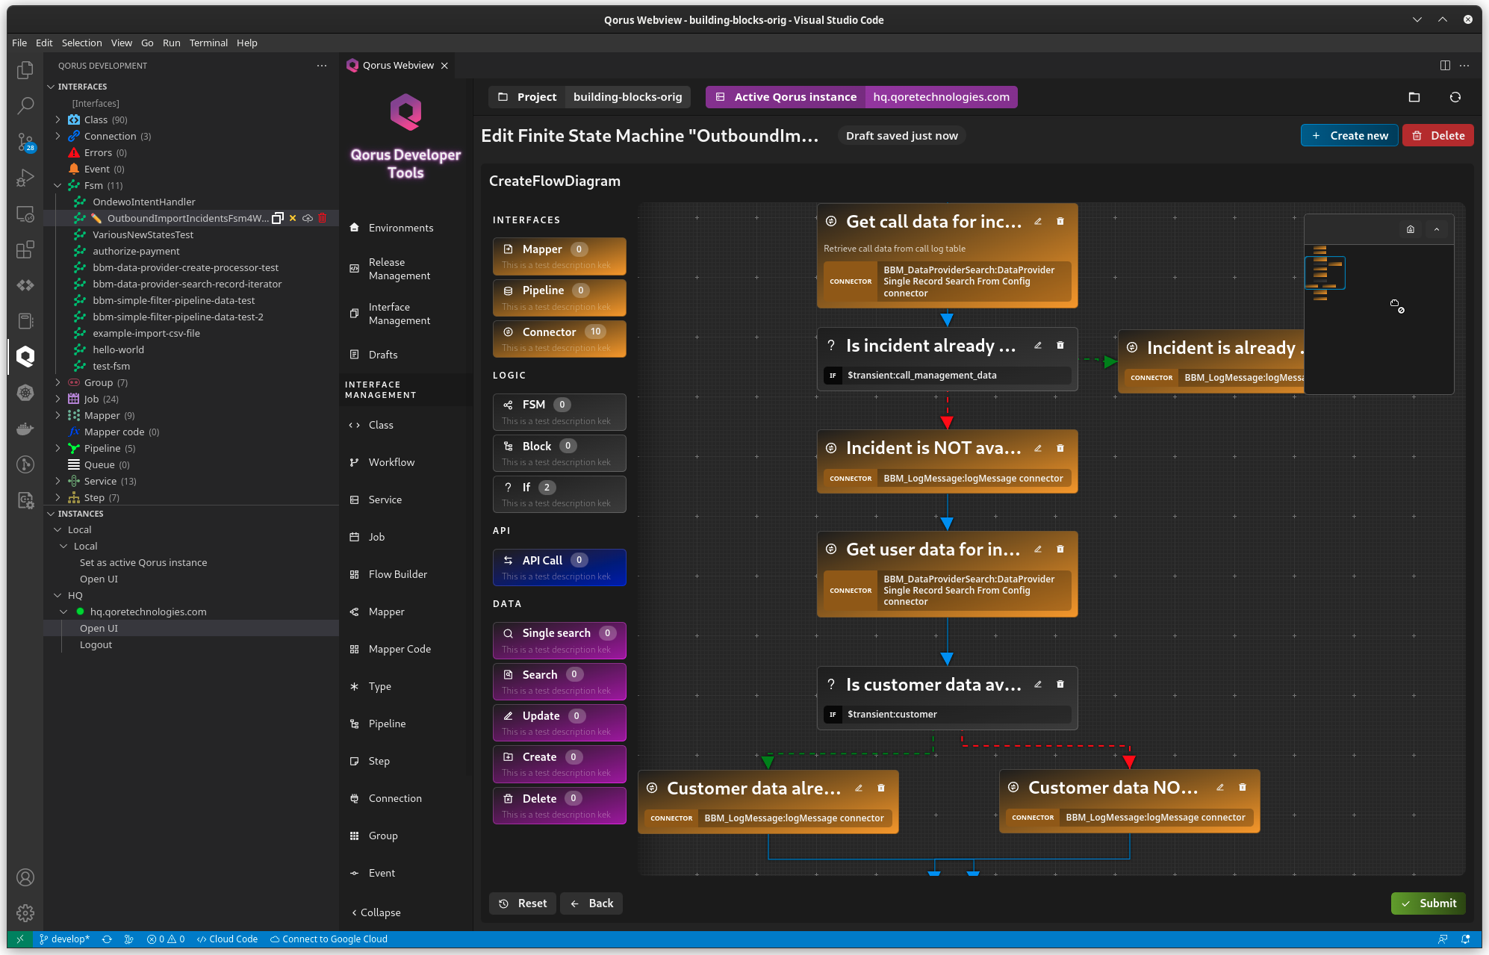Click the minimap lock icon

point(1411,229)
